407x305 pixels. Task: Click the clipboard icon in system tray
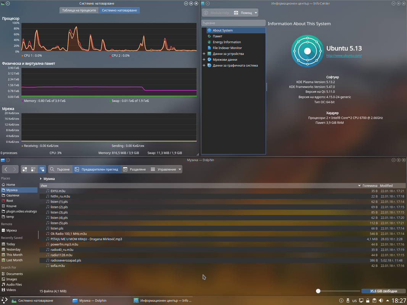374,300
